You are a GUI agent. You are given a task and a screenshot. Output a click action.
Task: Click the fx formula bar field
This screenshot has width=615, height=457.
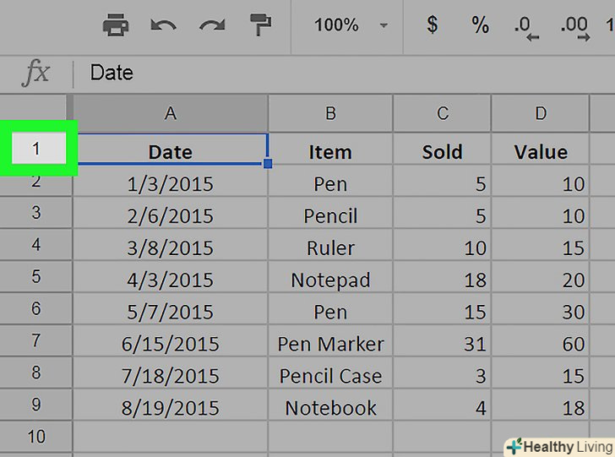(338, 73)
